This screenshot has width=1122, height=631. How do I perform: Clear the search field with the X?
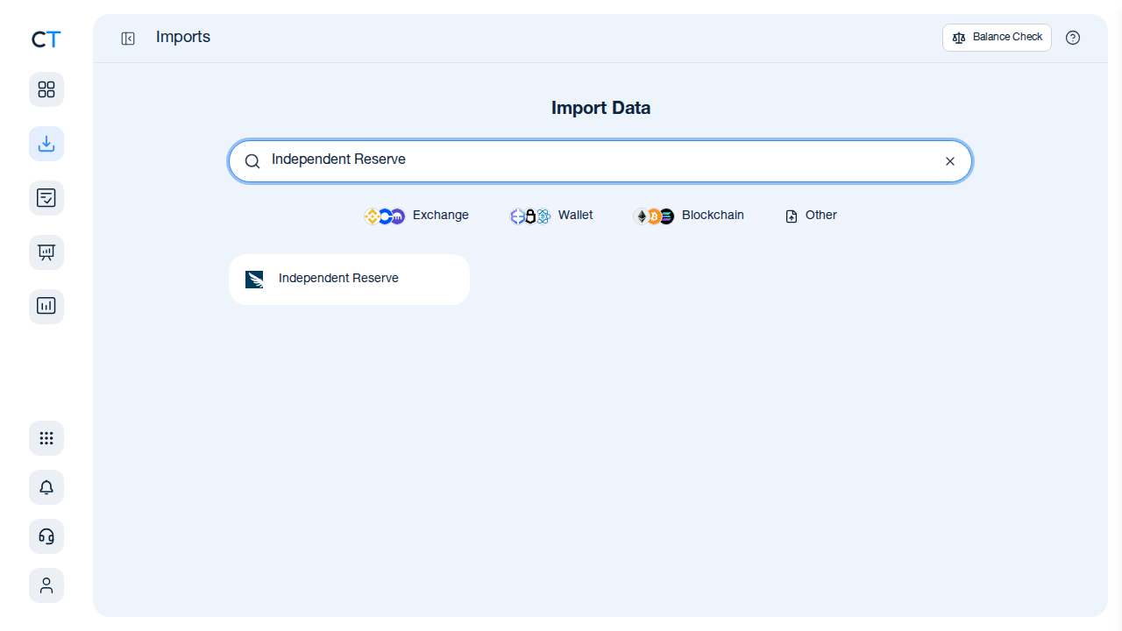pos(950,161)
